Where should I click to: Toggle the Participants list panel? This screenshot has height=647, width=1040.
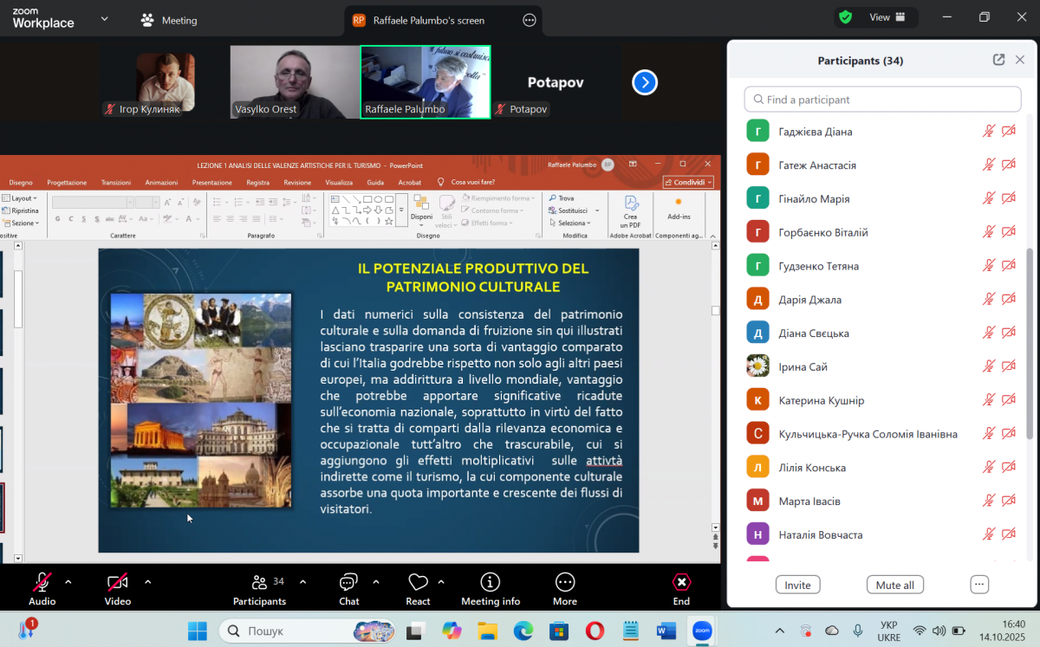pos(259,582)
